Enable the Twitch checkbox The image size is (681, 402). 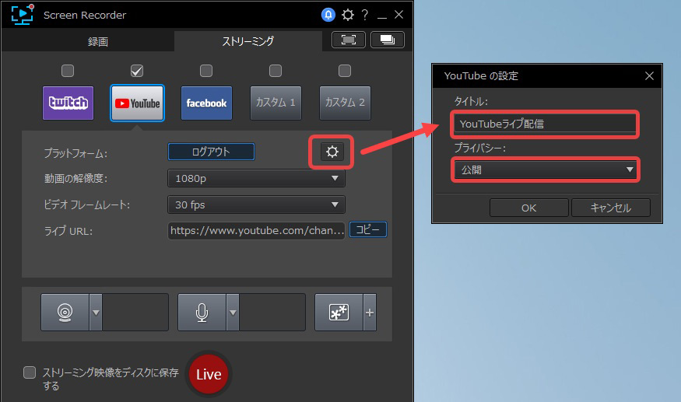[68, 71]
